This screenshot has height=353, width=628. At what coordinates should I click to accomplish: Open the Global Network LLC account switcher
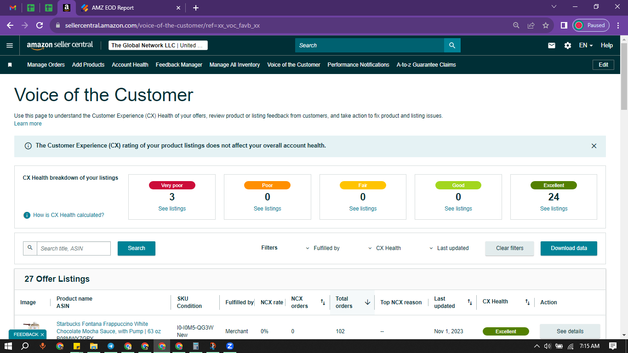[x=158, y=46]
